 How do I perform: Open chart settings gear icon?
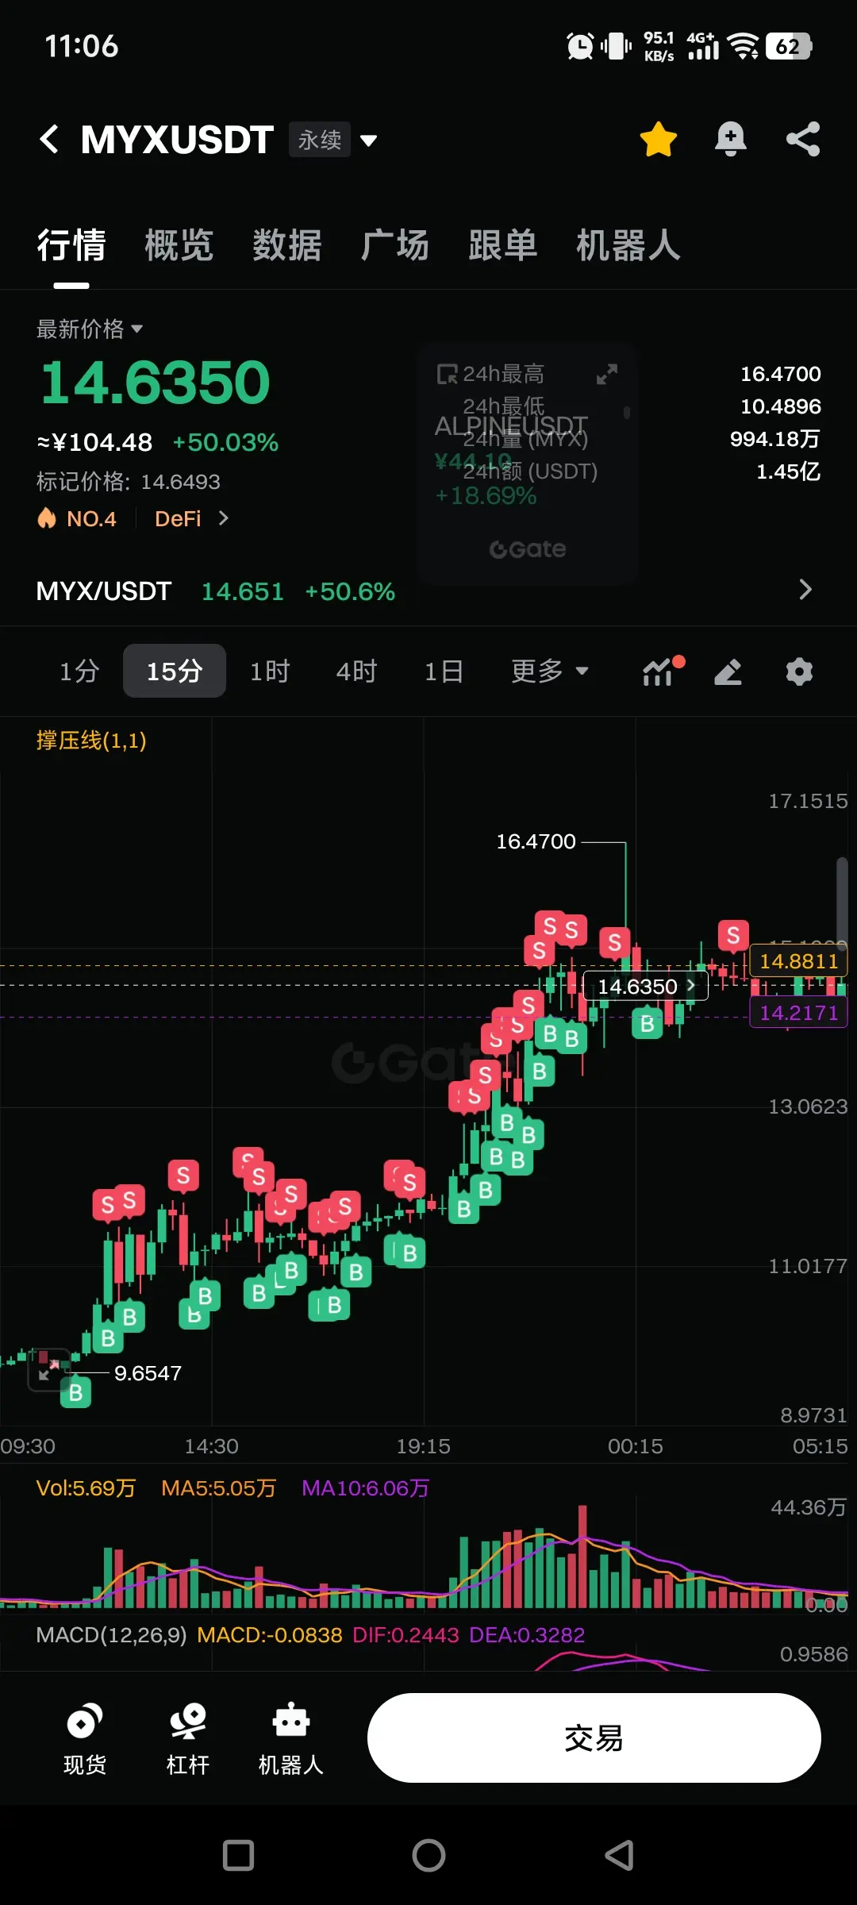799,672
